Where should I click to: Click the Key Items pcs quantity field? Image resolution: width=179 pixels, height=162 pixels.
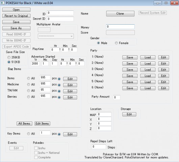pyautogui.click(x=45, y=133)
